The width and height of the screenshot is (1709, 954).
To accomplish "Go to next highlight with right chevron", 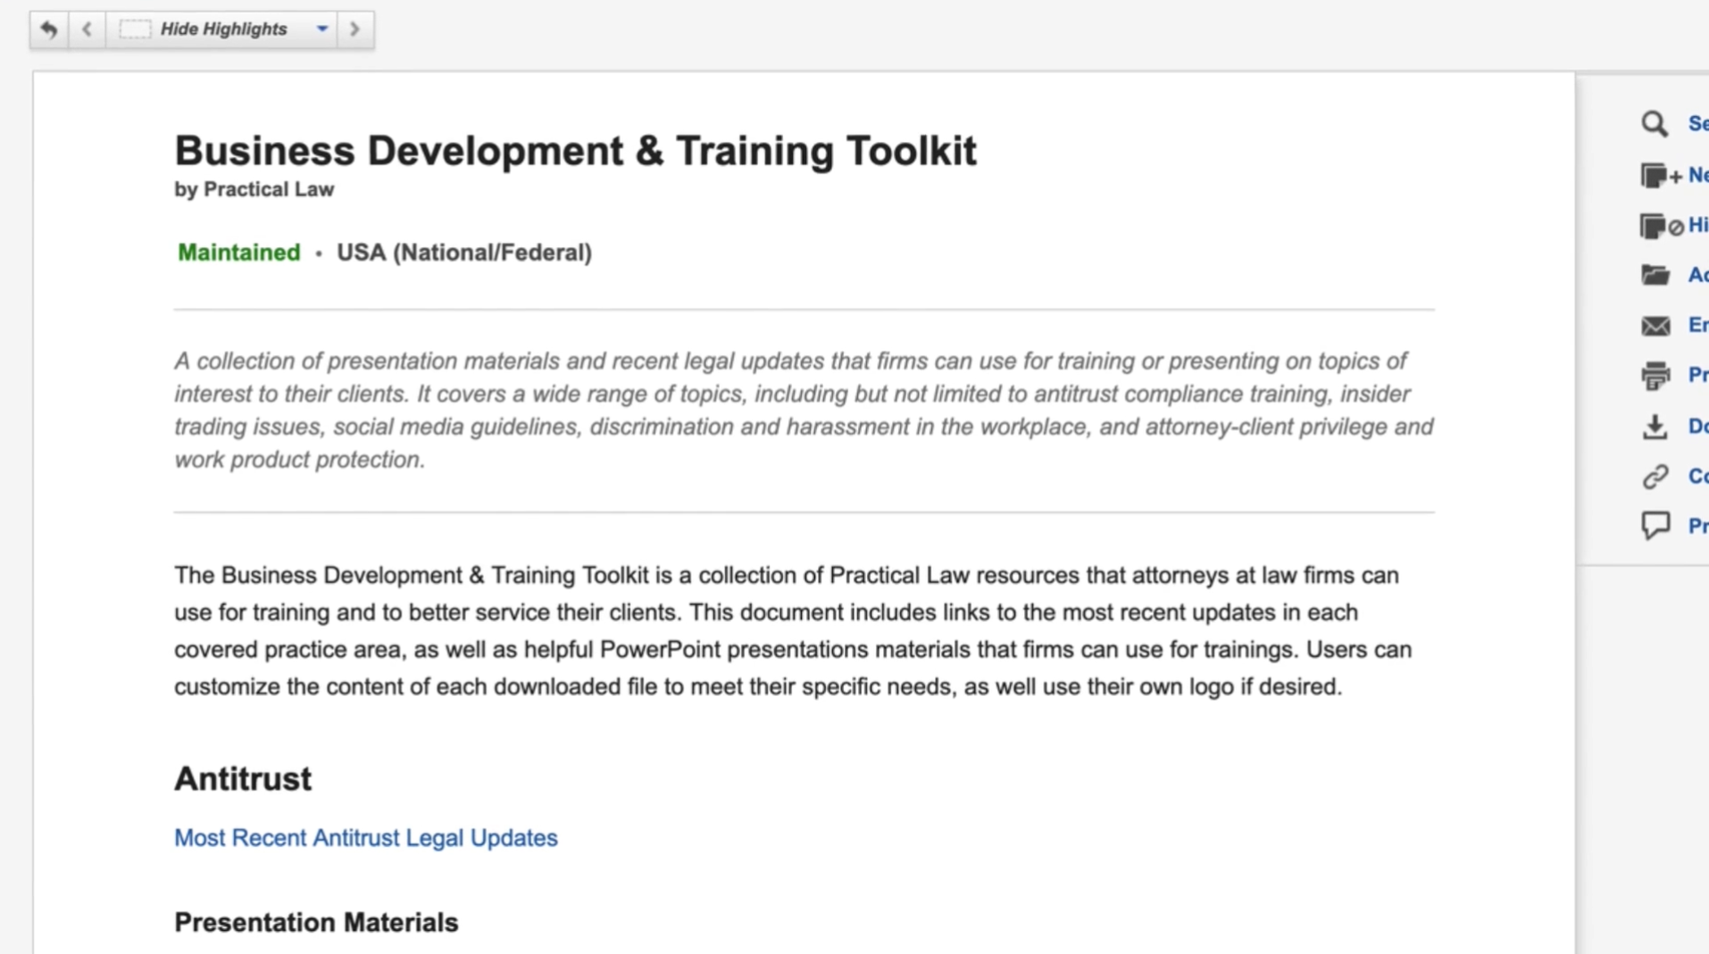I will point(354,29).
